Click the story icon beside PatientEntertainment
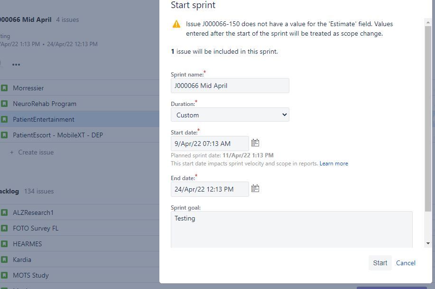The image size is (435, 289). tap(4, 119)
